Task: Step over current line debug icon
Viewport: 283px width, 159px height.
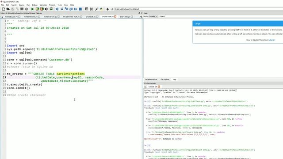Action: point(62,9)
